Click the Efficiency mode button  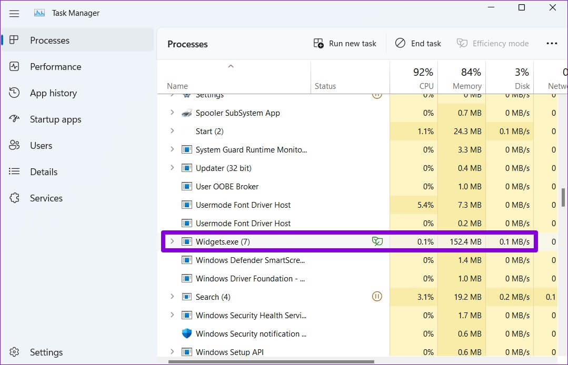point(493,44)
